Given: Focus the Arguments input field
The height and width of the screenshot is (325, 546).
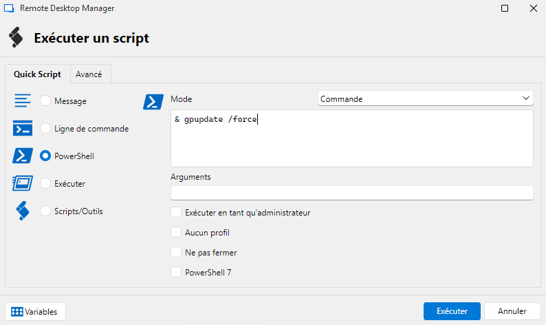Looking at the screenshot, I should coord(351,193).
